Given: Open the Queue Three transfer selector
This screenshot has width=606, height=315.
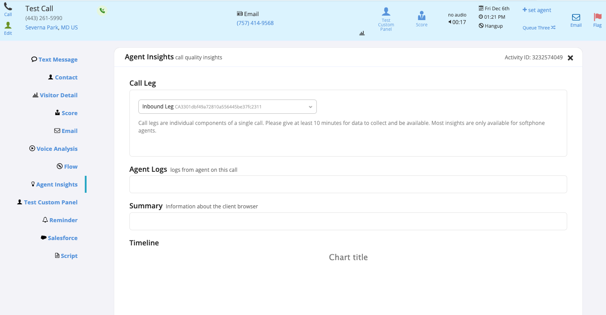Looking at the screenshot, I should [x=539, y=28].
